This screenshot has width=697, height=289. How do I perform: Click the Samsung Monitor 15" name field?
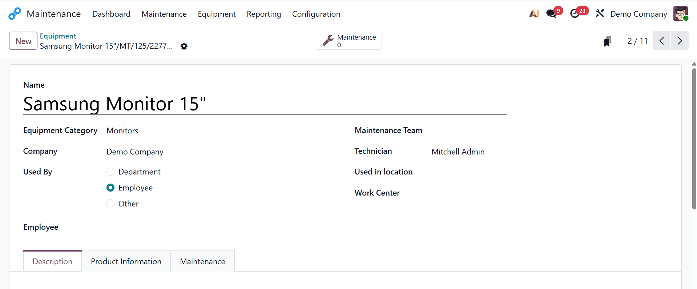point(265,104)
